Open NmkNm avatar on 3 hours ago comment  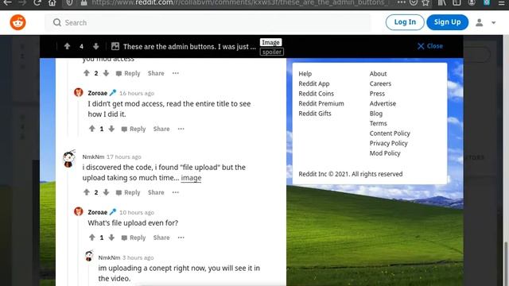coord(89,256)
